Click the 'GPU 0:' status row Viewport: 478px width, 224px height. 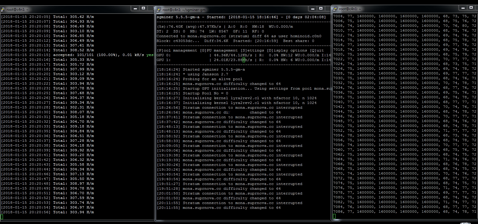243,55
